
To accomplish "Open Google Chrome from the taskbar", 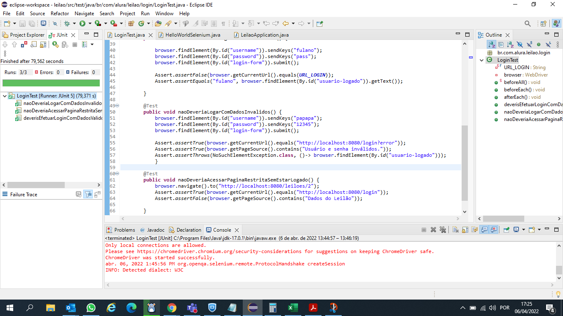I will (x=172, y=307).
